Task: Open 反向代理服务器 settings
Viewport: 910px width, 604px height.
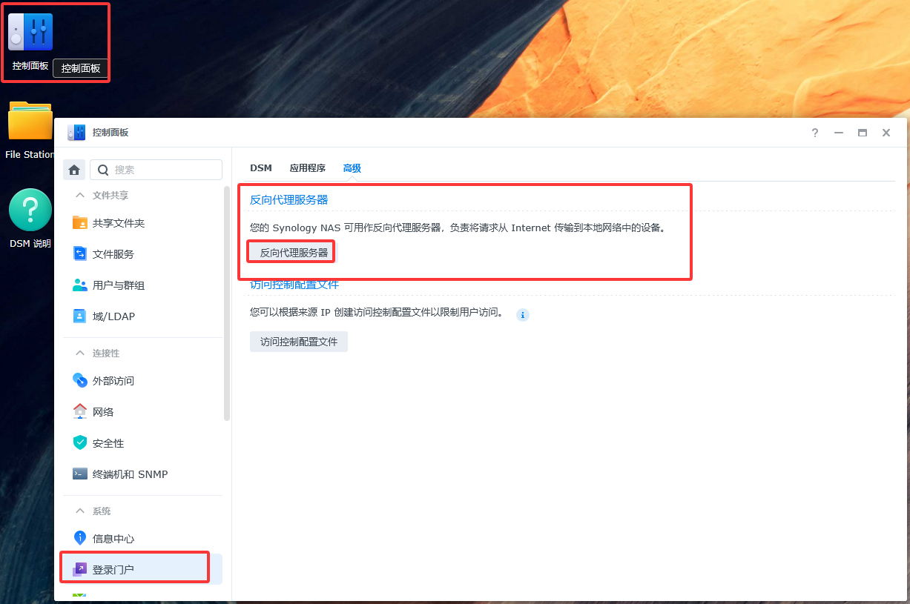Action: pos(290,251)
